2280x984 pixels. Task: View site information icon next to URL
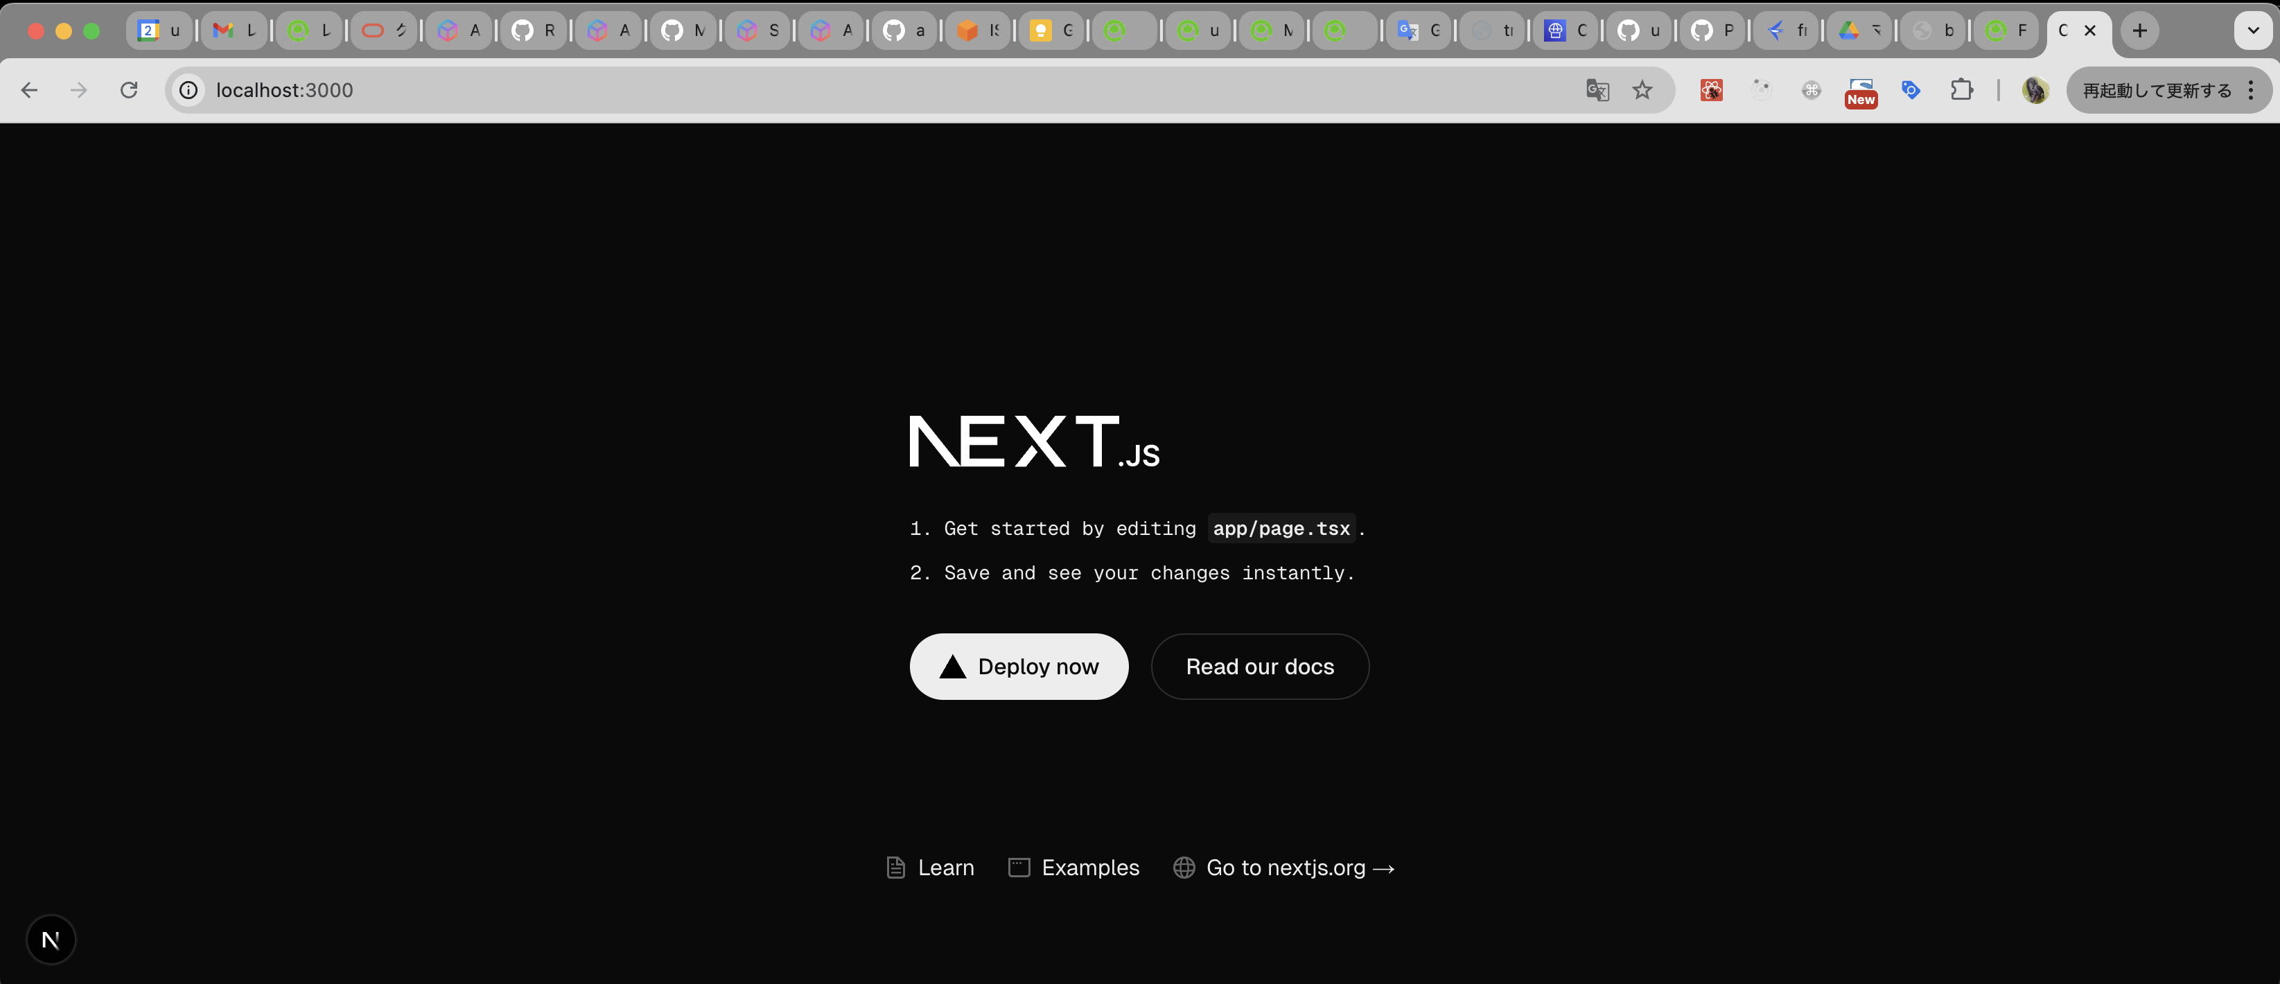tap(188, 90)
